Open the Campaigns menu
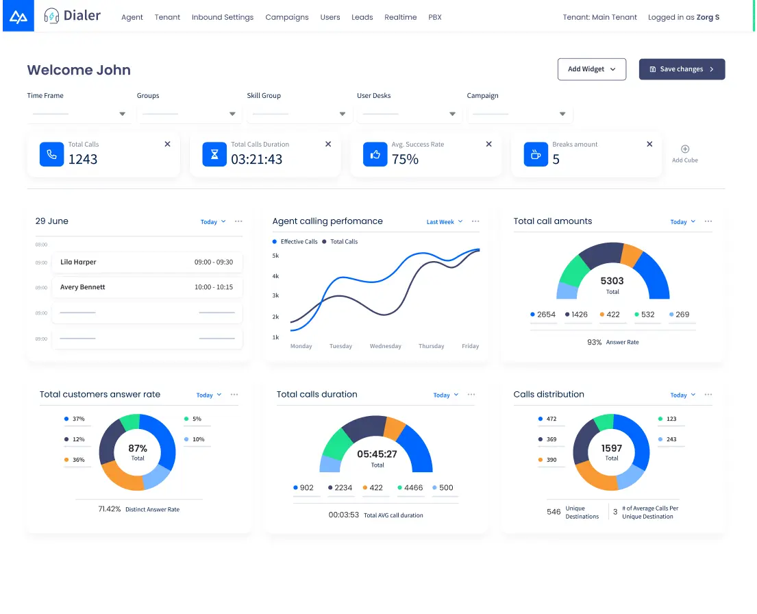This screenshot has width=757, height=614. coord(287,17)
